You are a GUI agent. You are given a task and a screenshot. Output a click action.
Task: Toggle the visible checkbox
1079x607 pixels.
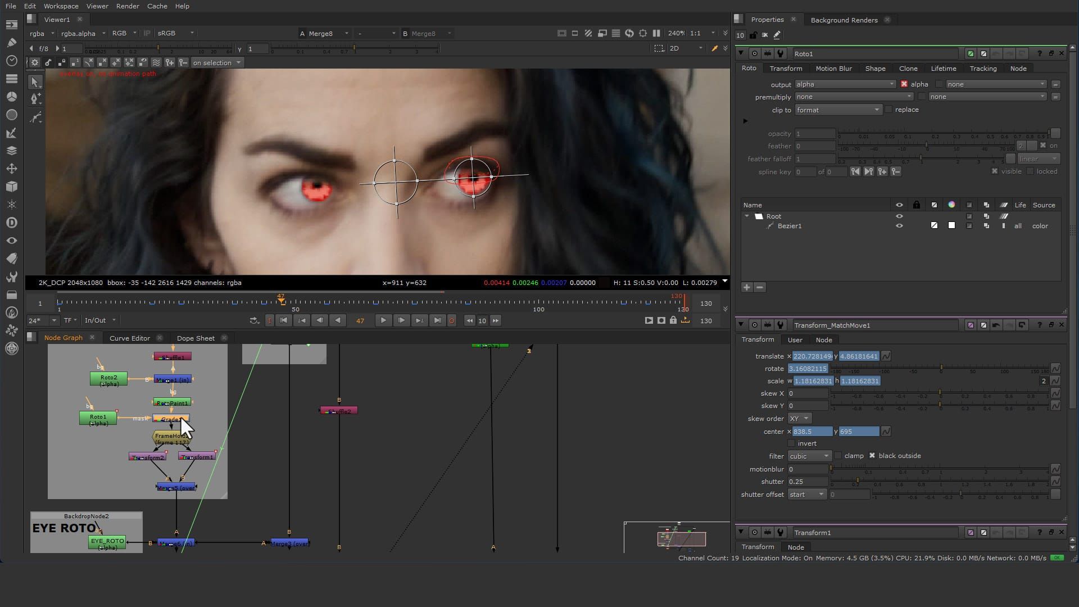(x=995, y=171)
